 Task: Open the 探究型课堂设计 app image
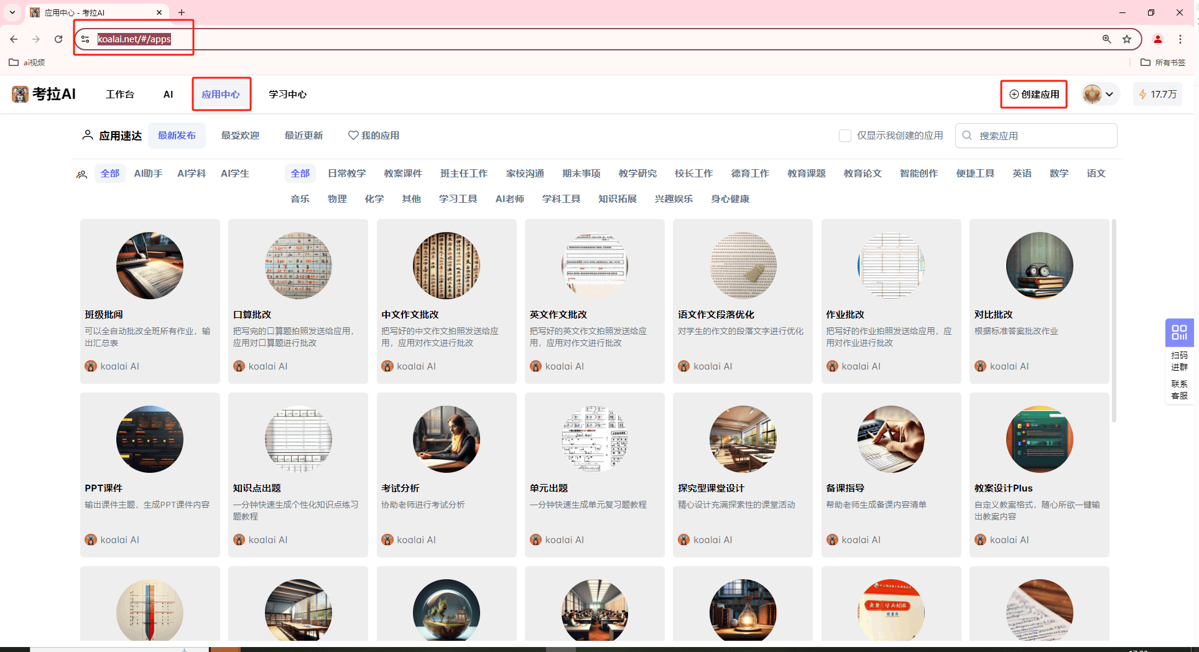pyautogui.click(x=743, y=439)
